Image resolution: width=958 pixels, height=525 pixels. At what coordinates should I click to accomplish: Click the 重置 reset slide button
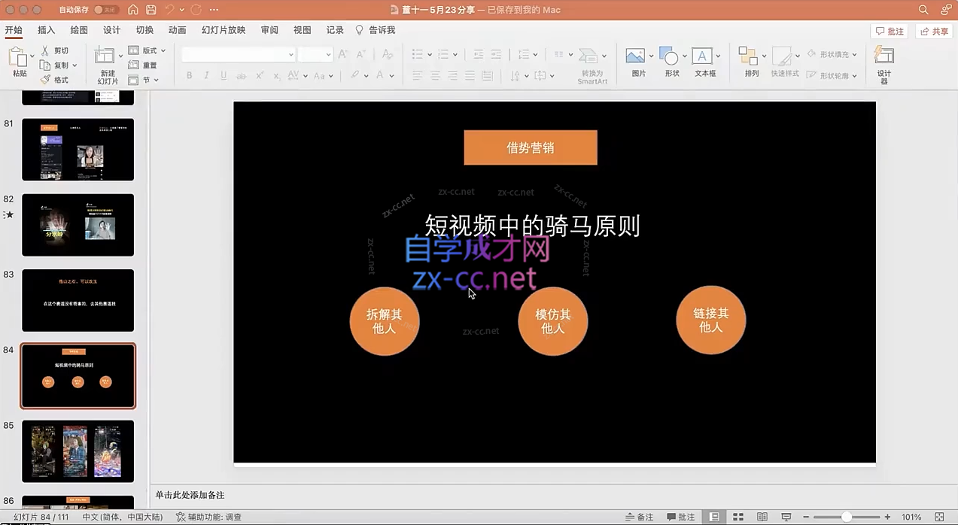[143, 65]
